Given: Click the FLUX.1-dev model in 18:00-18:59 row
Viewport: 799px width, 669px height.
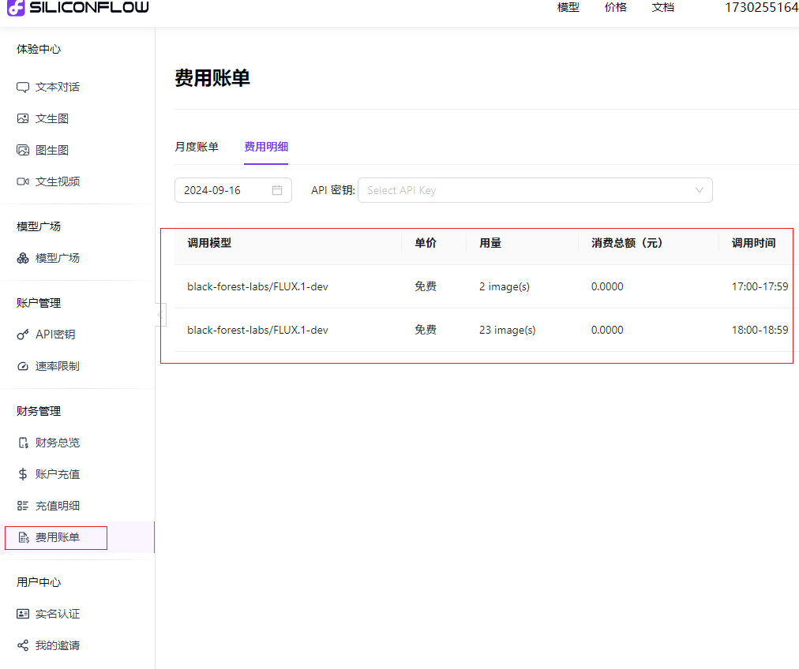Looking at the screenshot, I should pos(257,330).
